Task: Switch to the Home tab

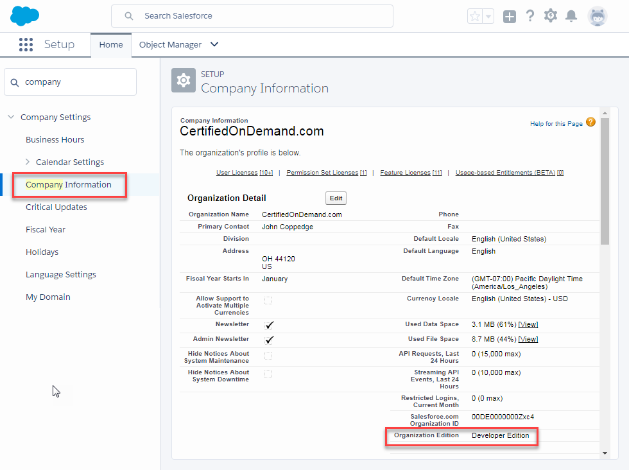Action: click(x=110, y=44)
